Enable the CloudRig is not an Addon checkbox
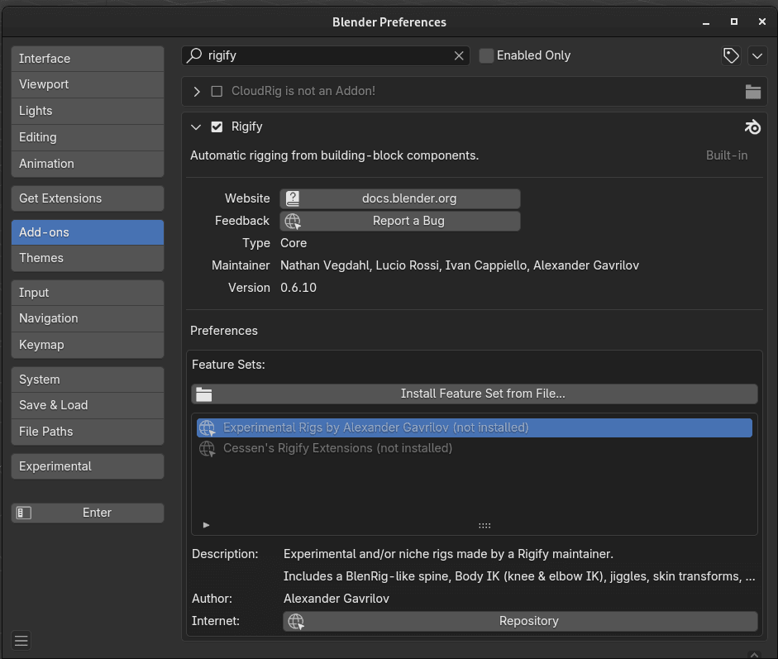The height and width of the screenshot is (659, 778). tap(217, 91)
